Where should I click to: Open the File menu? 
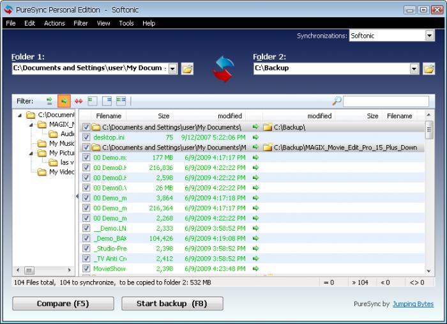click(x=11, y=23)
